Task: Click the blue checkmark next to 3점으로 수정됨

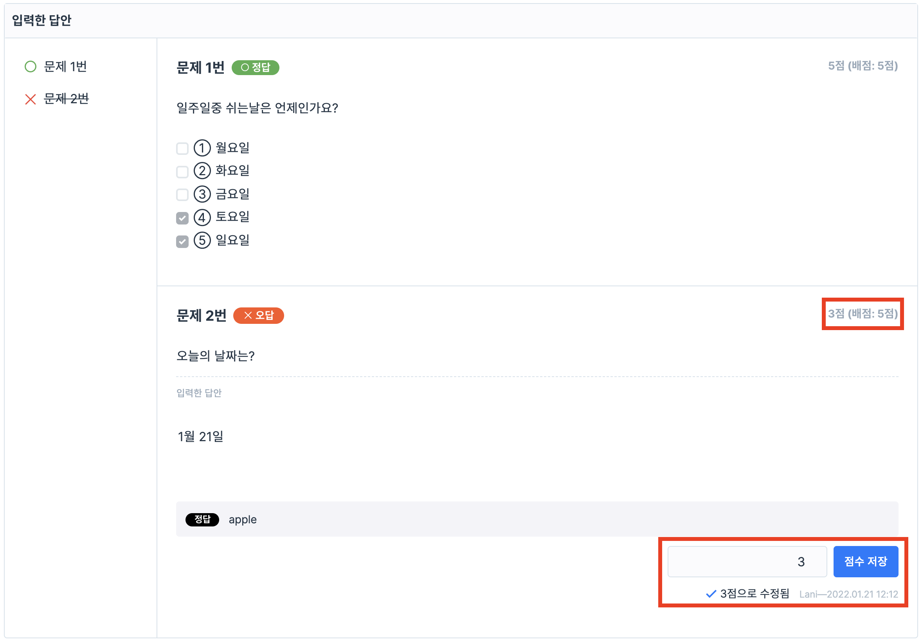Action: (x=711, y=594)
